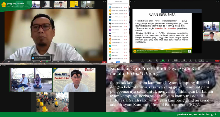Toggle microphone mute in left Zoom toolbar
The width and height of the screenshot is (220, 117).
click(3, 62)
